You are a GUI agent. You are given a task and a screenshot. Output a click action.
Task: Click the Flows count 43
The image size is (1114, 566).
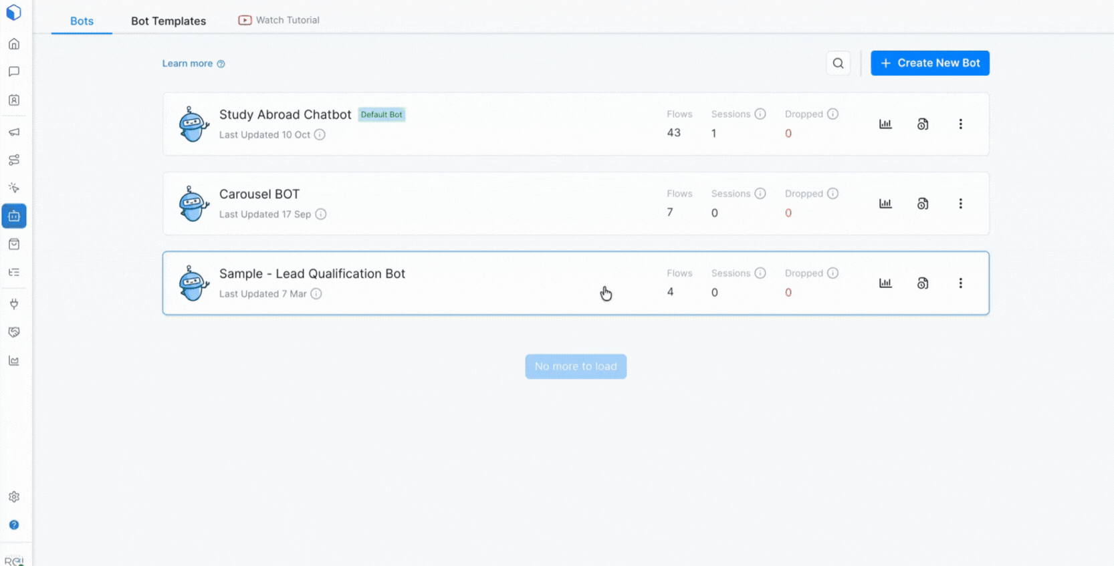pos(673,133)
